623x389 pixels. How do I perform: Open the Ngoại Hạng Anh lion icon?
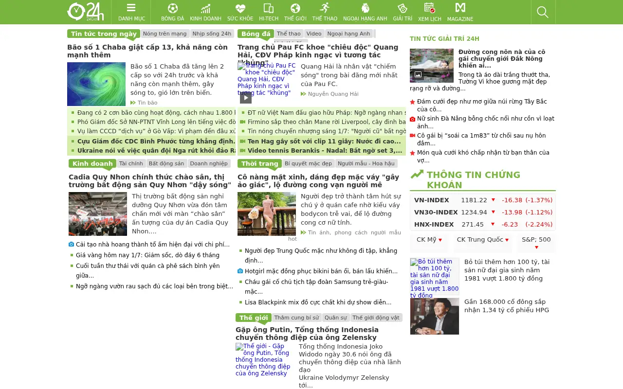tap(365, 8)
